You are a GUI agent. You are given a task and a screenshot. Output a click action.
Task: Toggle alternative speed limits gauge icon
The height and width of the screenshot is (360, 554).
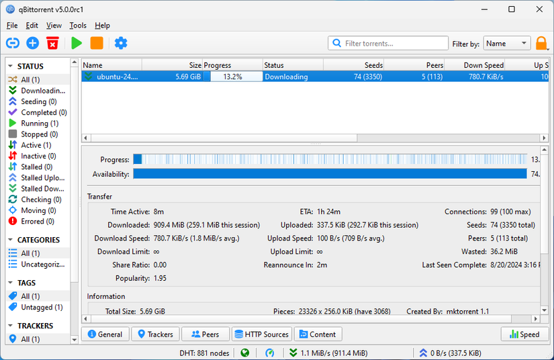pyautogui.click(x=269, y=353)
